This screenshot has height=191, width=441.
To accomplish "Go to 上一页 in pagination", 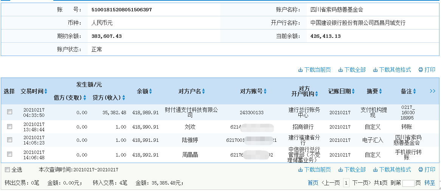I will pyautogui.click(x=331, y=183).
